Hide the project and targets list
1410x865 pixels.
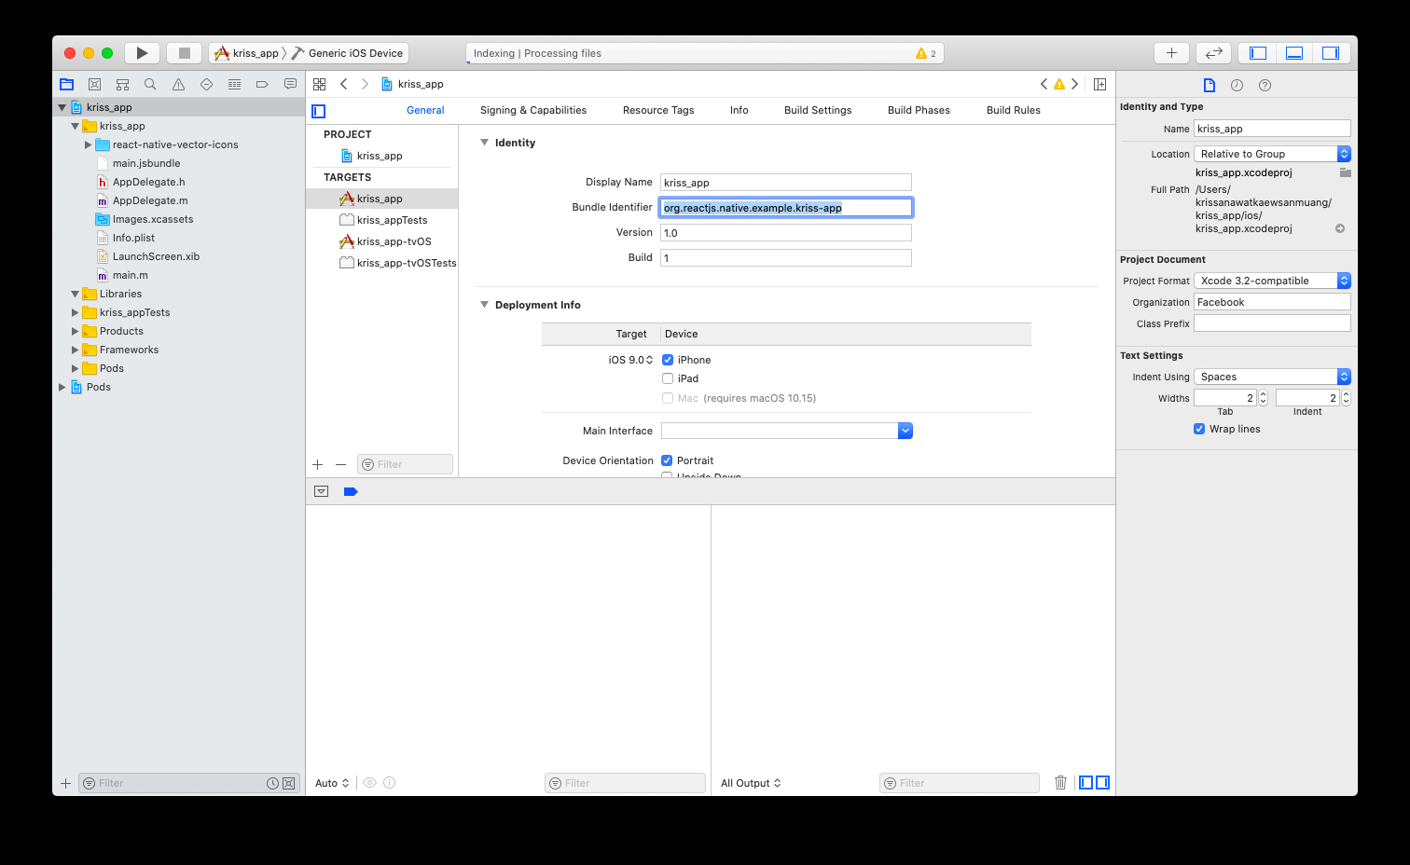[x=319, y=111]
